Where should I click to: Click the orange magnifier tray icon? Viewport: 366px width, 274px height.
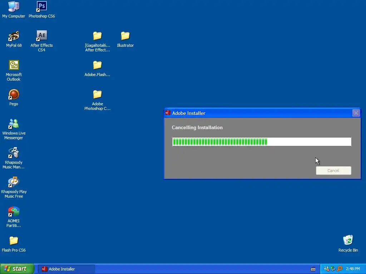[x=340, y=269]
